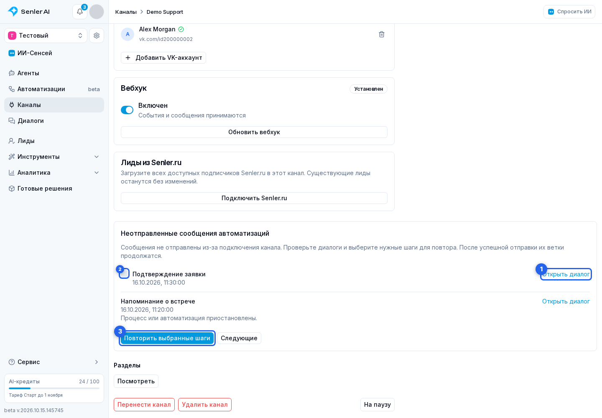Check the Подтверждение заявки checkbox
Image resolution: width=602 pixels, height=418 pixels.
[124, 274]
